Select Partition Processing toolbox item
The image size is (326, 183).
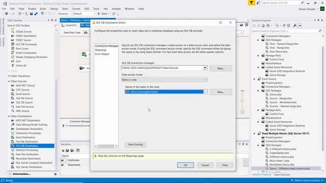pos(27,150)
